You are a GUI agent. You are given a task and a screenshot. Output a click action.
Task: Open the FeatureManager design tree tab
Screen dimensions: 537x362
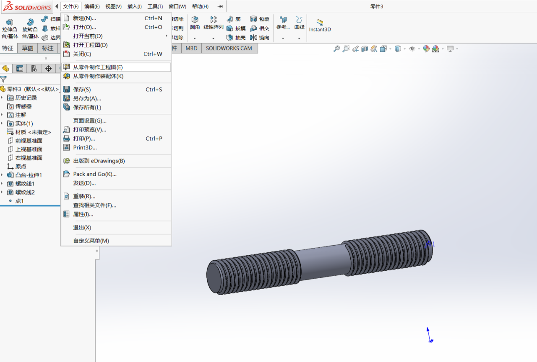[6, 69]
